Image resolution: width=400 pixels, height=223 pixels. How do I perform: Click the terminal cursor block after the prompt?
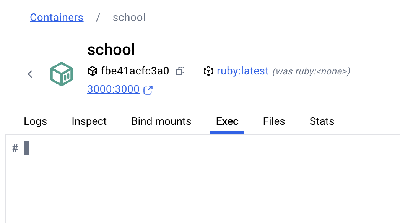pyautogui.click(x=26, y=148)
